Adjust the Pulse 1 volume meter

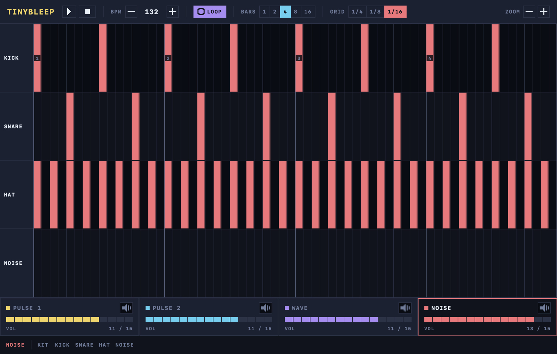point(69,319)
